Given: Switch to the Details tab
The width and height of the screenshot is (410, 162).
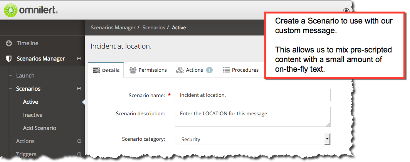Looking at the screenshot, I should [106, 70].
